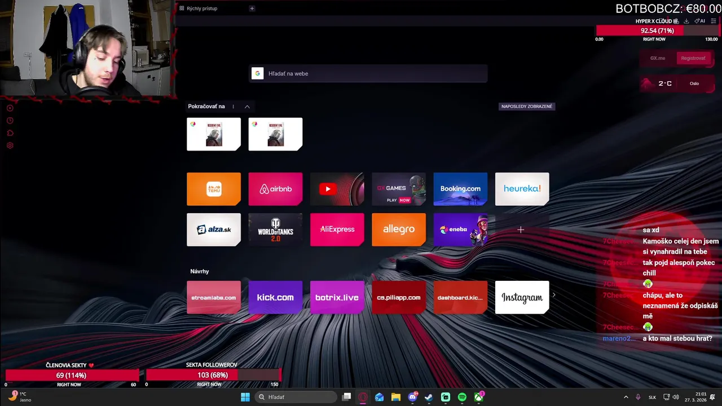Click the NAPOSLEDY ZOBRAZENÉ button
The image size is (722, 406).
click(527, 107)
